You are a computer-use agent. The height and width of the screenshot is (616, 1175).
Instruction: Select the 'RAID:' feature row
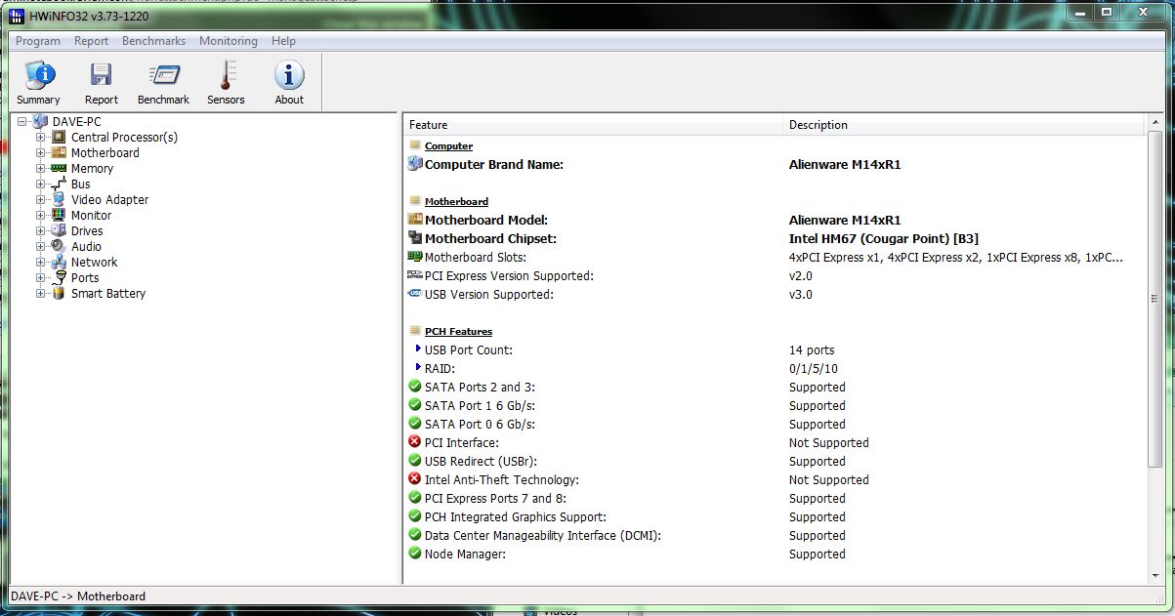point(440,368)
